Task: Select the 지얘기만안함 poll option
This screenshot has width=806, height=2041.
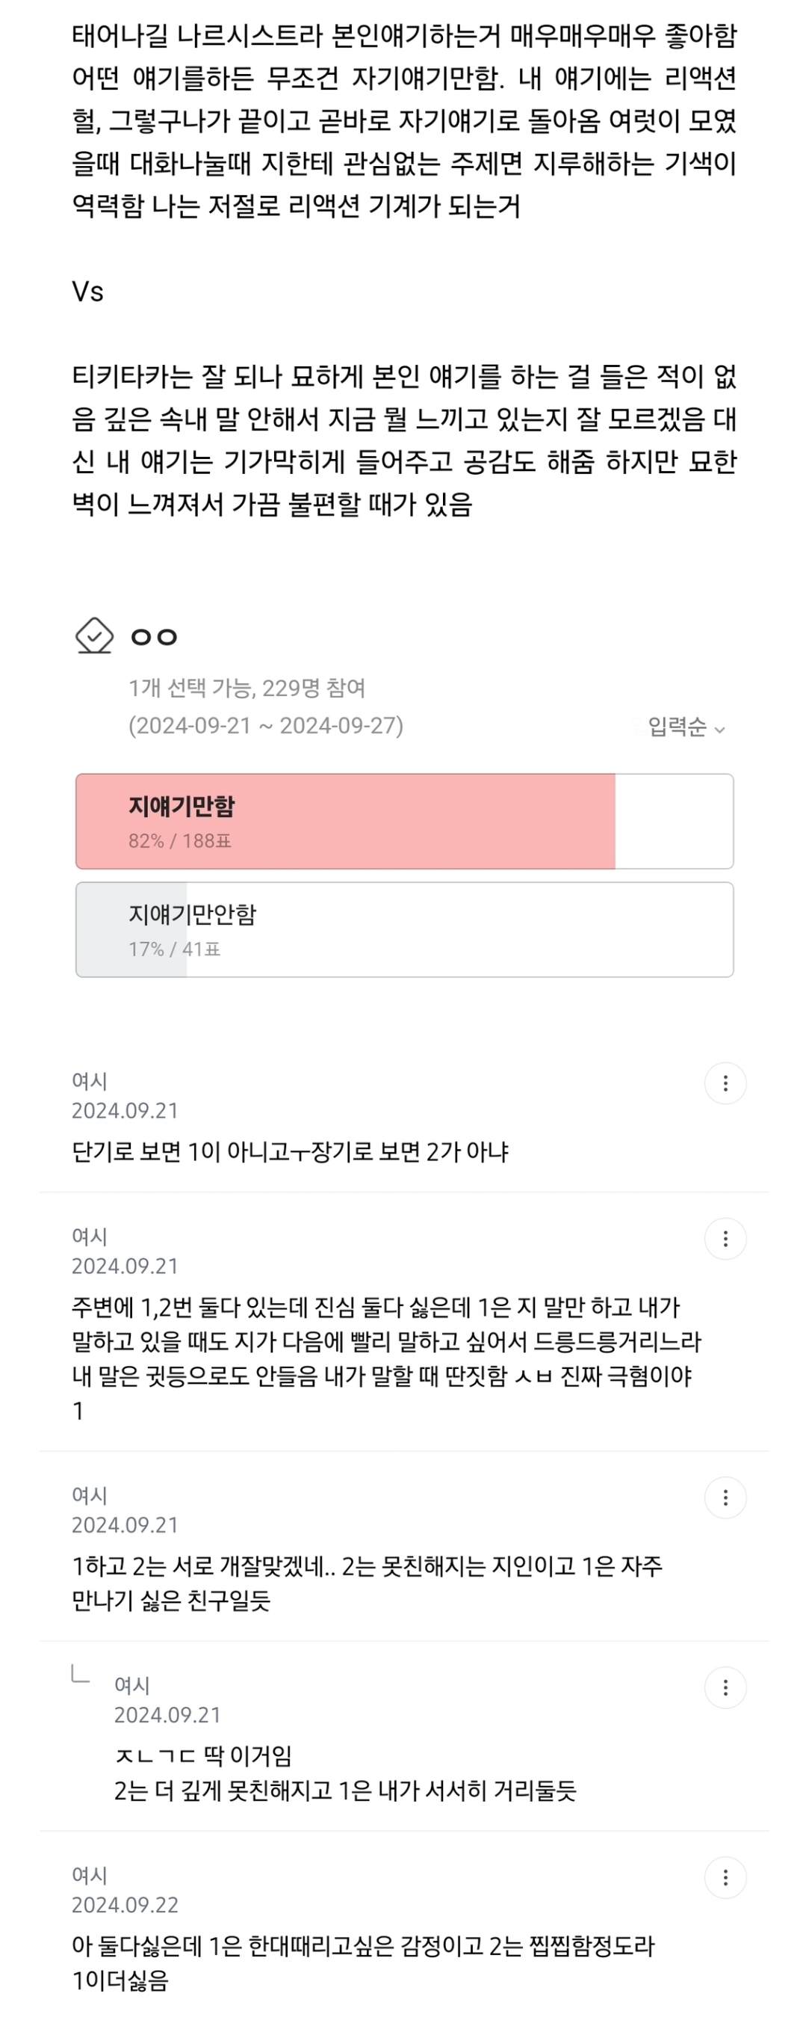Action: pos(404,929)
